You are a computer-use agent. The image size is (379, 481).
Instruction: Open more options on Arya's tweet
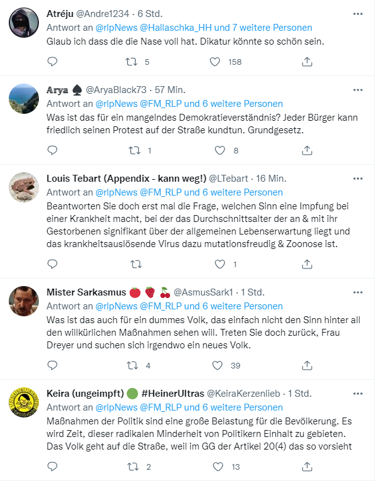(358, 90)
